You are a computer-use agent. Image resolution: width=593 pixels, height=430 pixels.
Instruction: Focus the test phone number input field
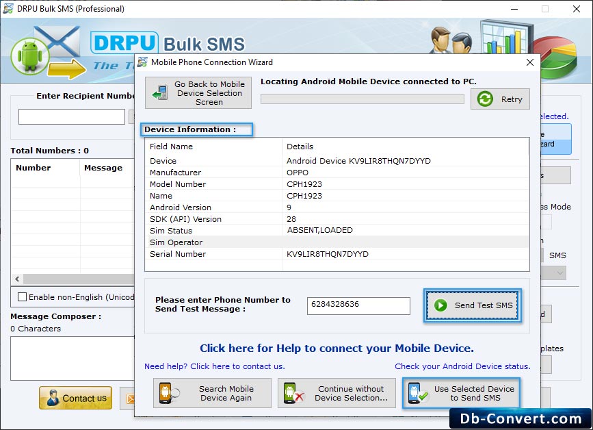tap(358, 306)
